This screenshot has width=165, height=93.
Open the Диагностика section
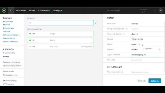click(9, 28)
